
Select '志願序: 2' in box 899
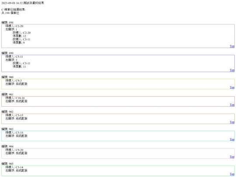coord(11,60)
